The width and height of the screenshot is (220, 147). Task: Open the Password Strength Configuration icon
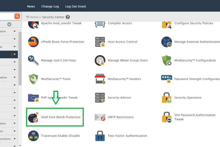click(167, 79)
